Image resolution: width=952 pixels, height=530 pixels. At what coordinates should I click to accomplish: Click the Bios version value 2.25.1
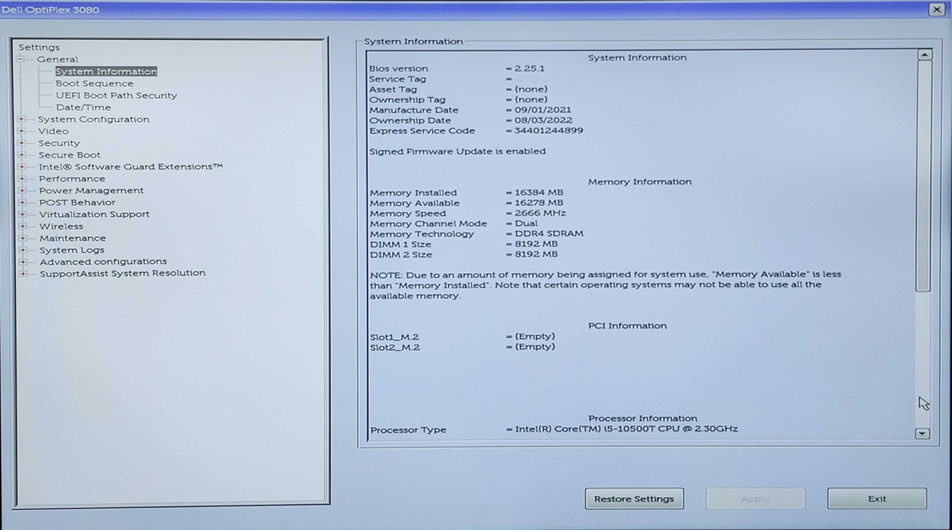(x=530, y=68)
